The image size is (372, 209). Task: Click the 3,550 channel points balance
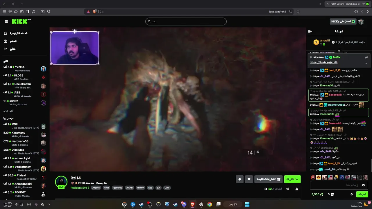pos(317,194)
